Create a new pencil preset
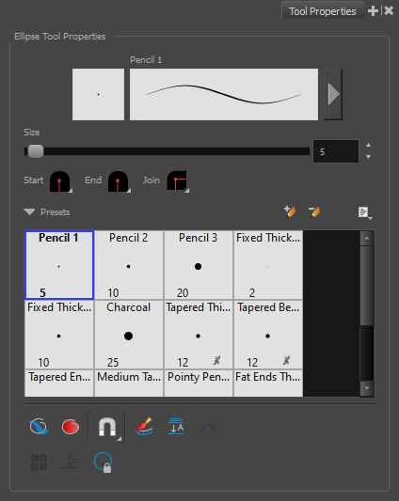 click(290, 211)
